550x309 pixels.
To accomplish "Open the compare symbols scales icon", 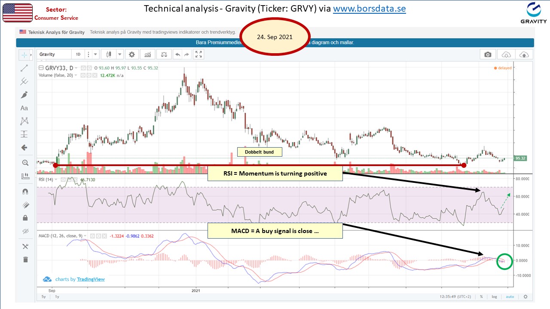I will 163,55.
